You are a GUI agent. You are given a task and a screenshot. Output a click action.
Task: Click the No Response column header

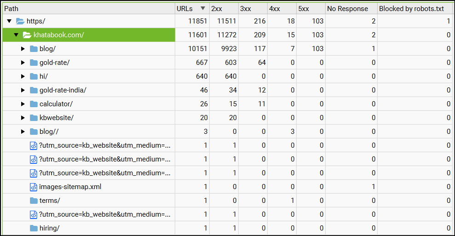tap(347, 8)
